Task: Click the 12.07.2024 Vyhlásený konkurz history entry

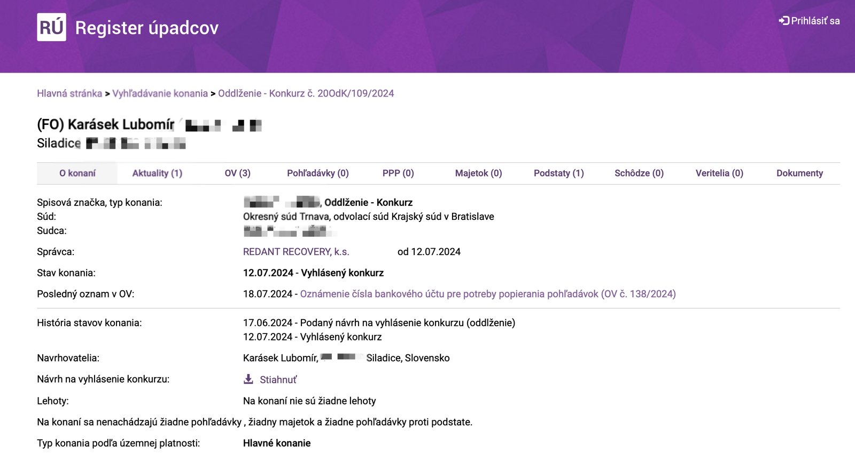Action: [313, 337]
